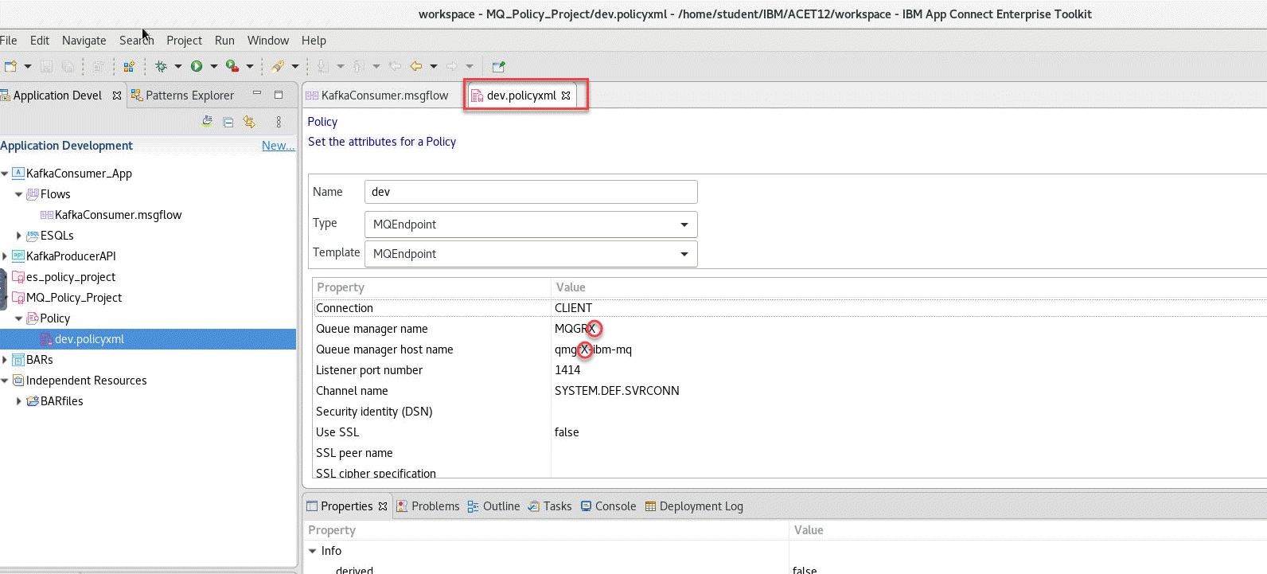Click the SYSTEM.DEF.SVRCONN channel name value
1267x574 pixels.
(x=617, y=391)
